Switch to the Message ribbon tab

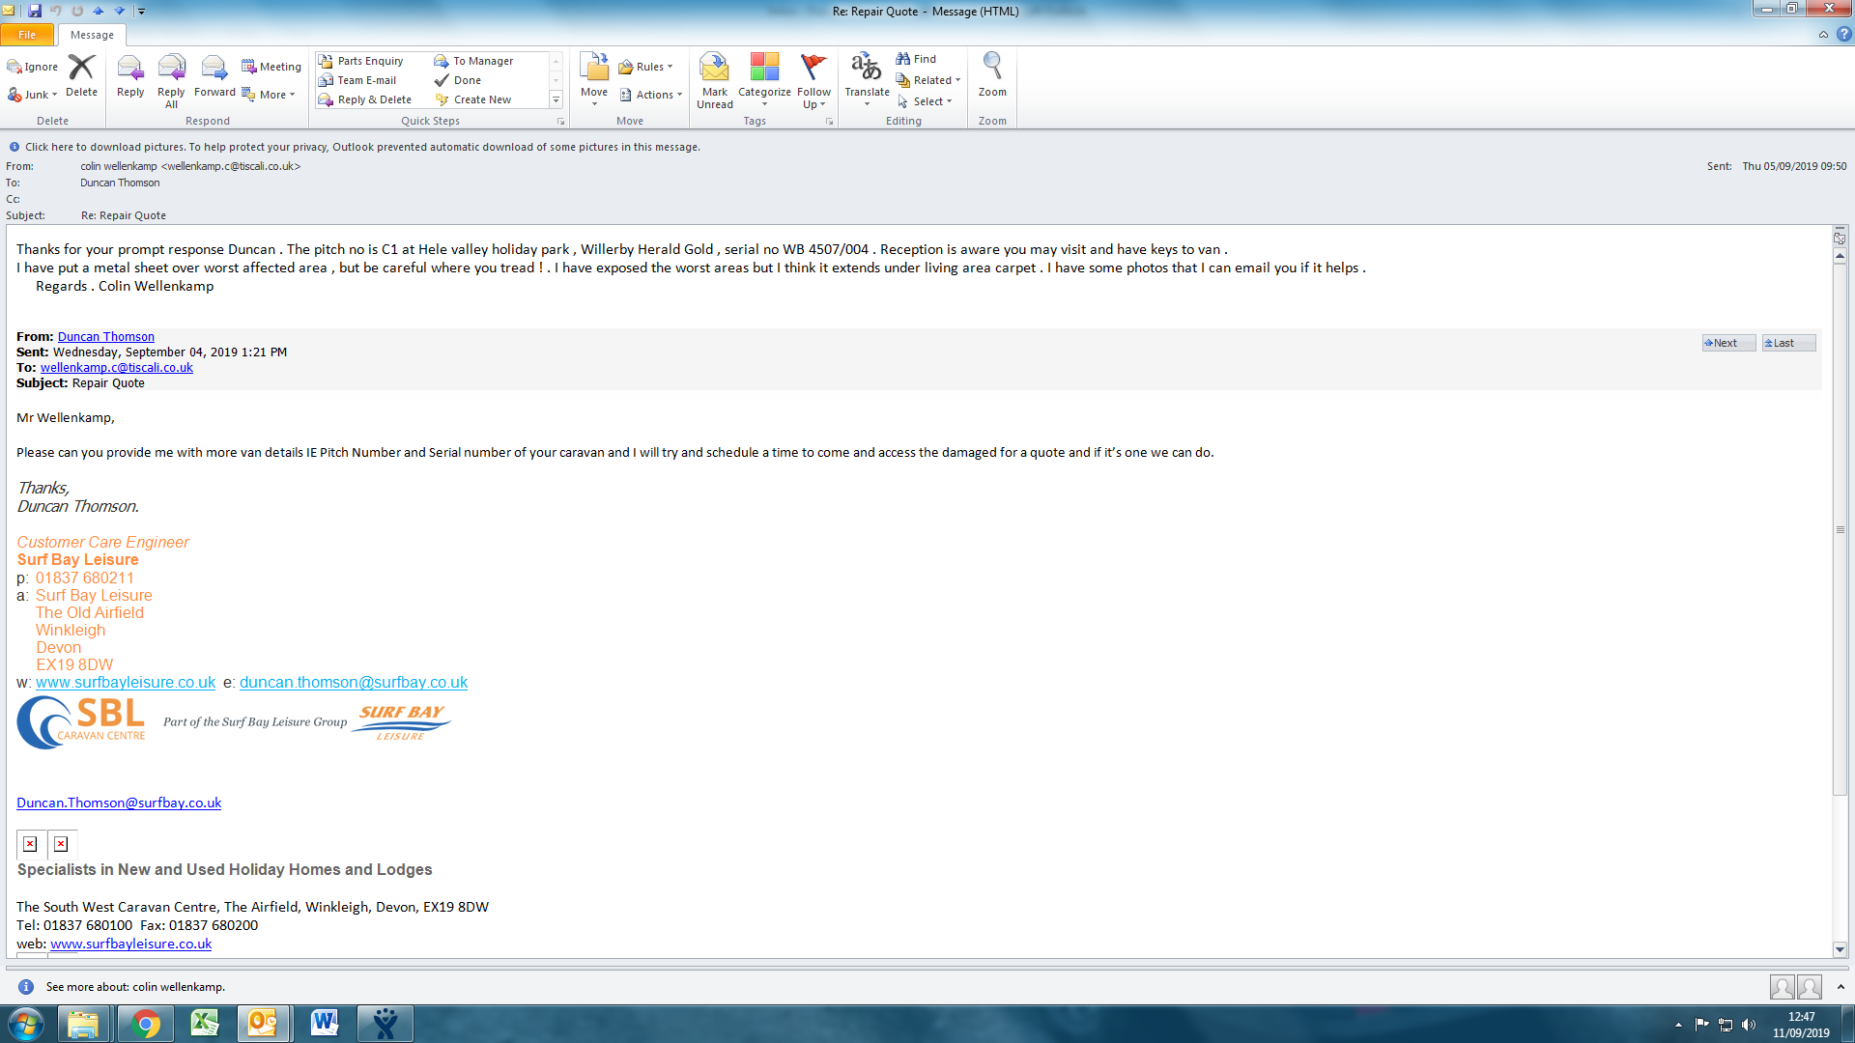point(92,35)
